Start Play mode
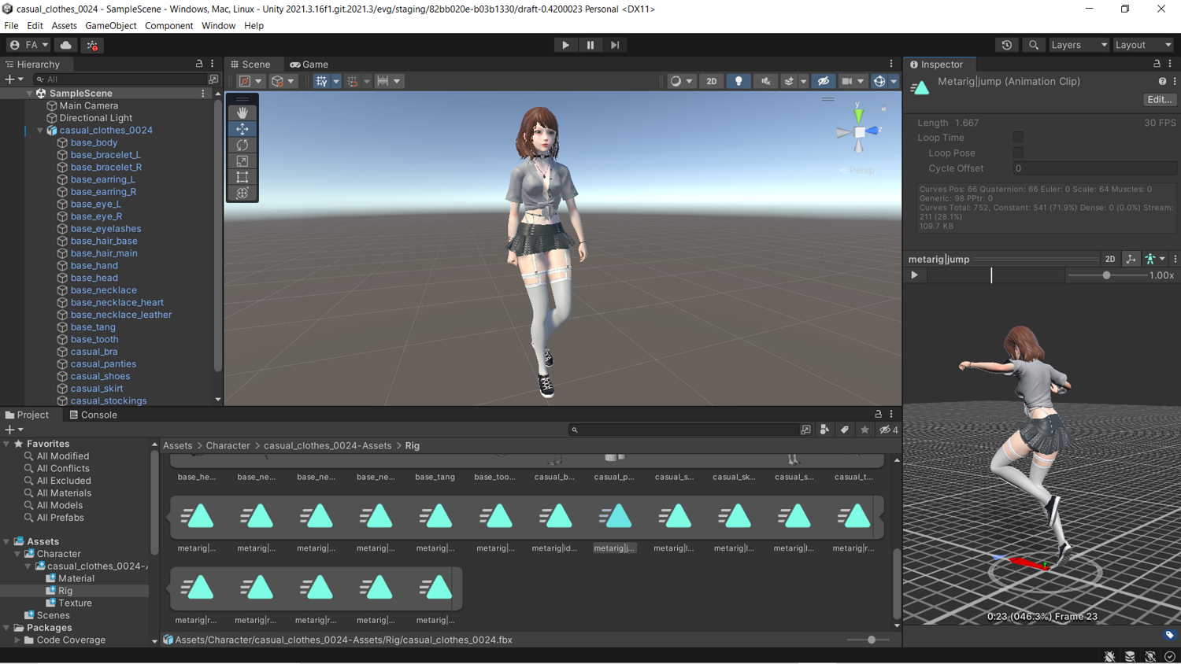 (x=565, y=45)
